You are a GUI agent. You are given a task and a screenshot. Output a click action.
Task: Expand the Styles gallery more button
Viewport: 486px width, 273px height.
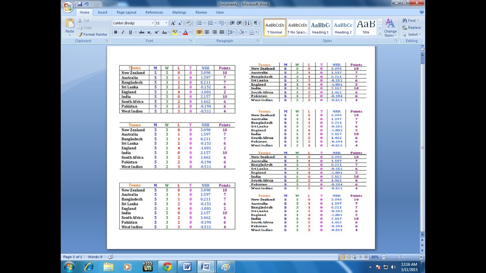(380, 33)
